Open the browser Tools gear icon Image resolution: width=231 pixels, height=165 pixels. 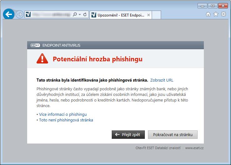tap(224, 14)
